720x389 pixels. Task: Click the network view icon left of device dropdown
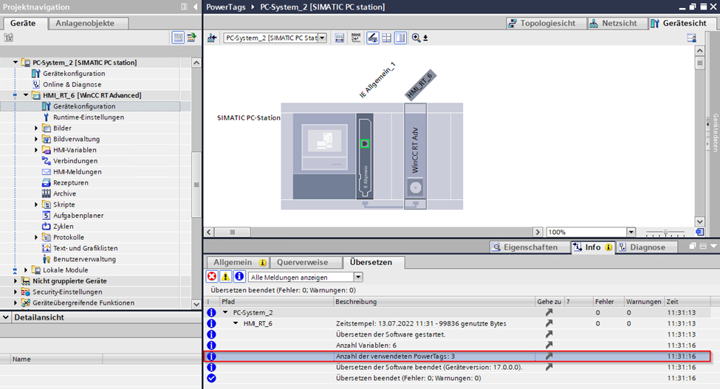pyautogui.click(x=213, y=38)
